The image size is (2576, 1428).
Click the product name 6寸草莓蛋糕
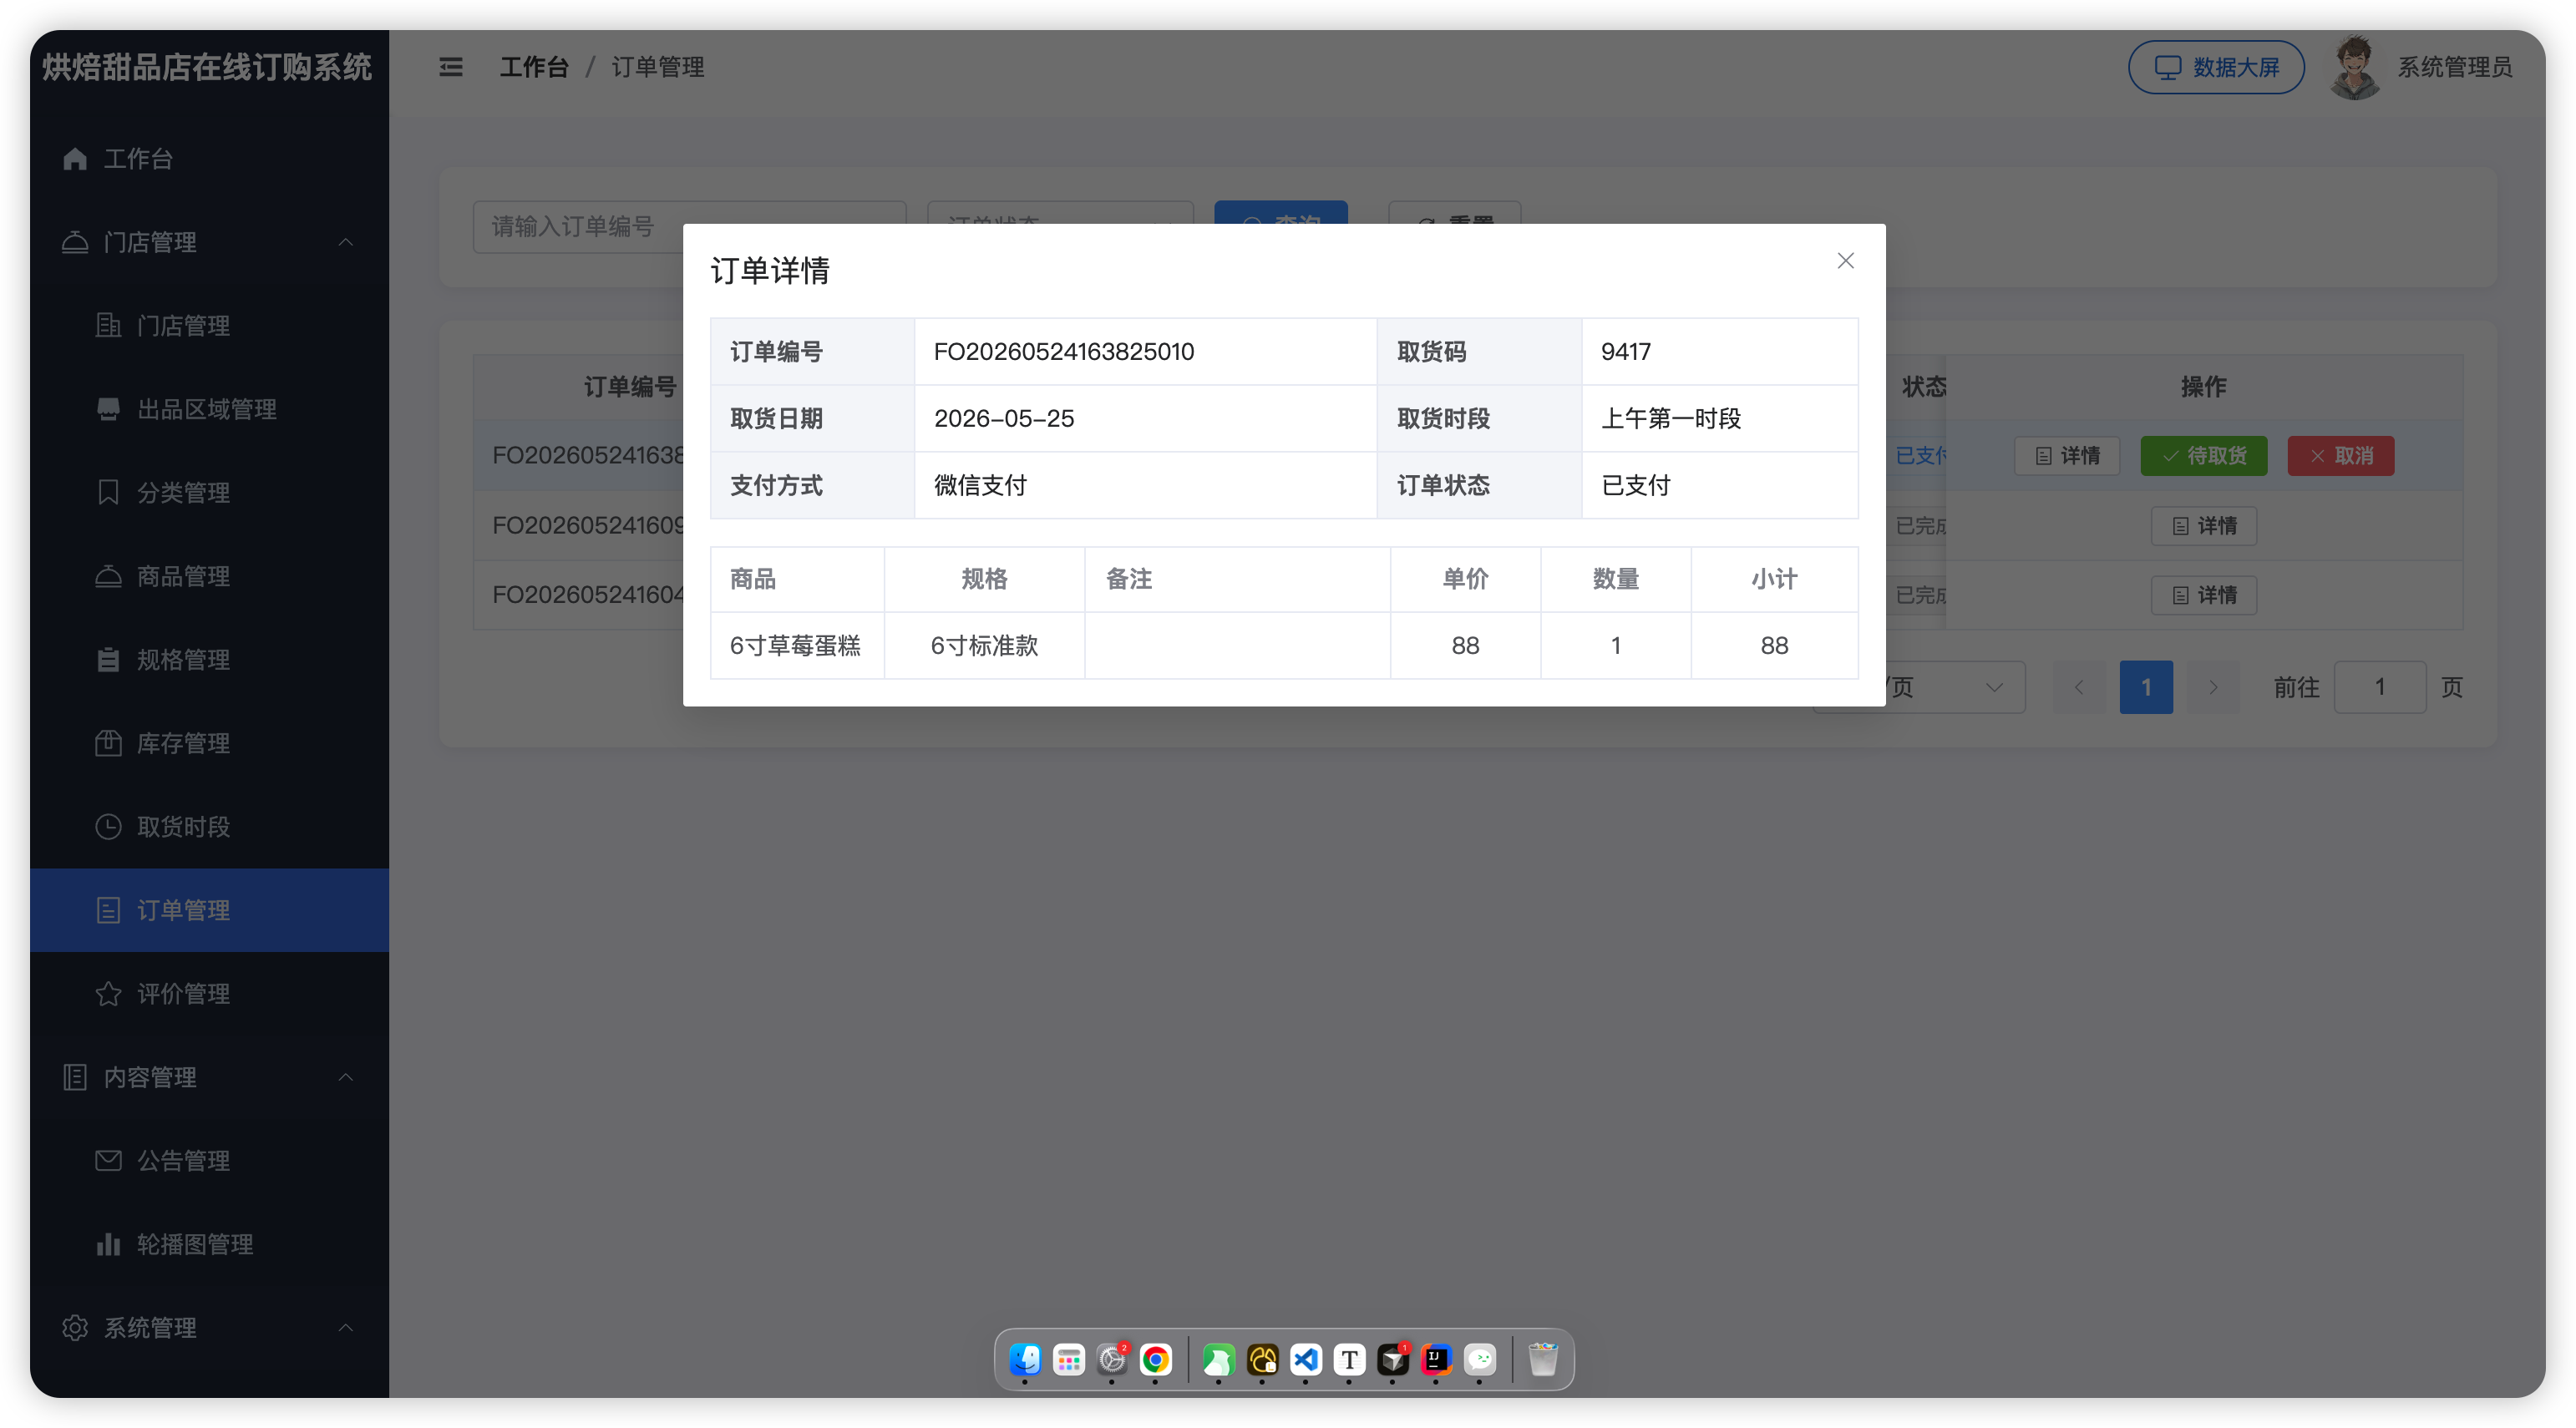[795, 645]
